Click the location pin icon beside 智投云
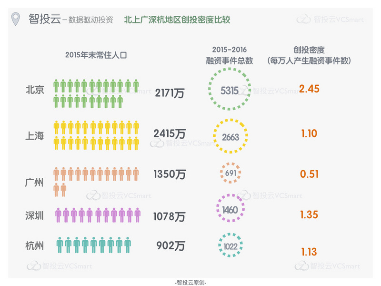This screenshot has height=286, width=381. (16, 20)
